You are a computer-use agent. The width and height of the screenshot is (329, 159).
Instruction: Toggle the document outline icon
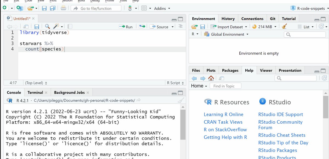[180, 26]
